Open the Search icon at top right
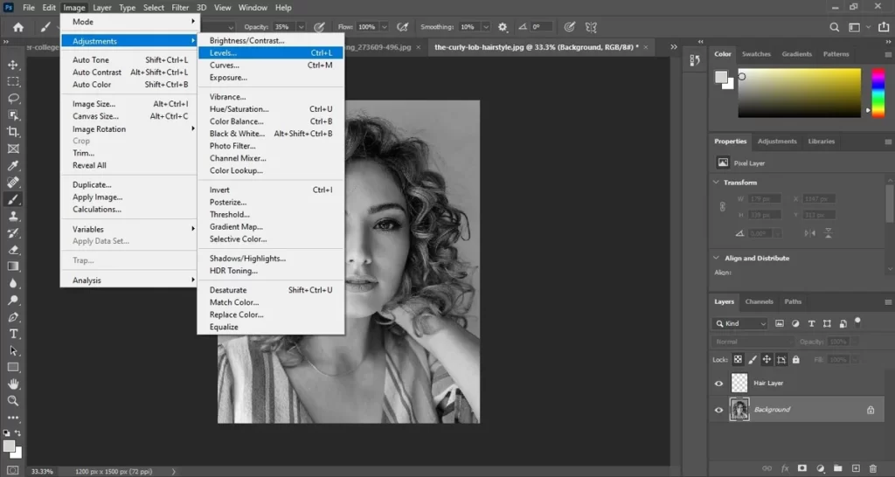 [834, 27]
